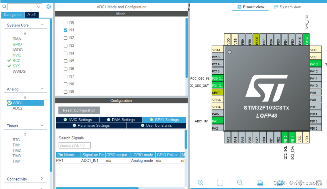Image resolution: width=327 pixels, height=189 pixels.
Task: Click the zoom out icon in pinout view
Action: click(x=240, y=183)
